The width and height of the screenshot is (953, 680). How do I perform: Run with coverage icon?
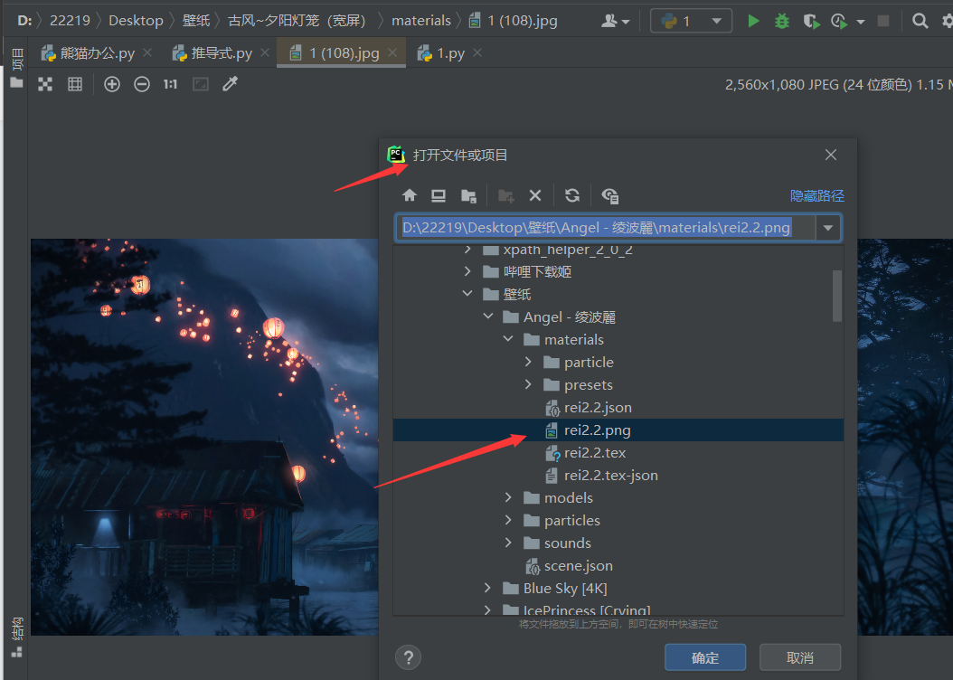(x=811, y=22)
